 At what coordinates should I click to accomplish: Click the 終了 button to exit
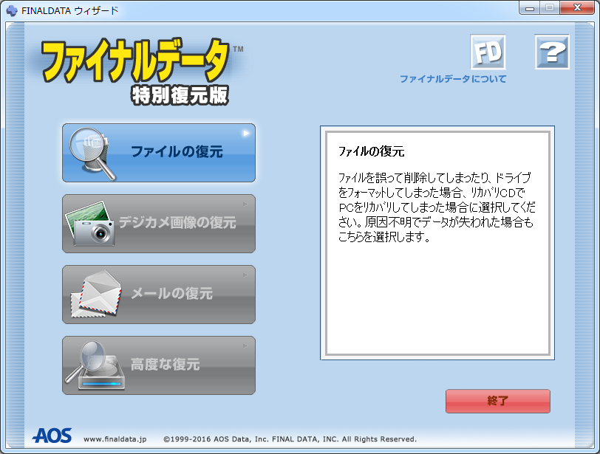[497, 401]
